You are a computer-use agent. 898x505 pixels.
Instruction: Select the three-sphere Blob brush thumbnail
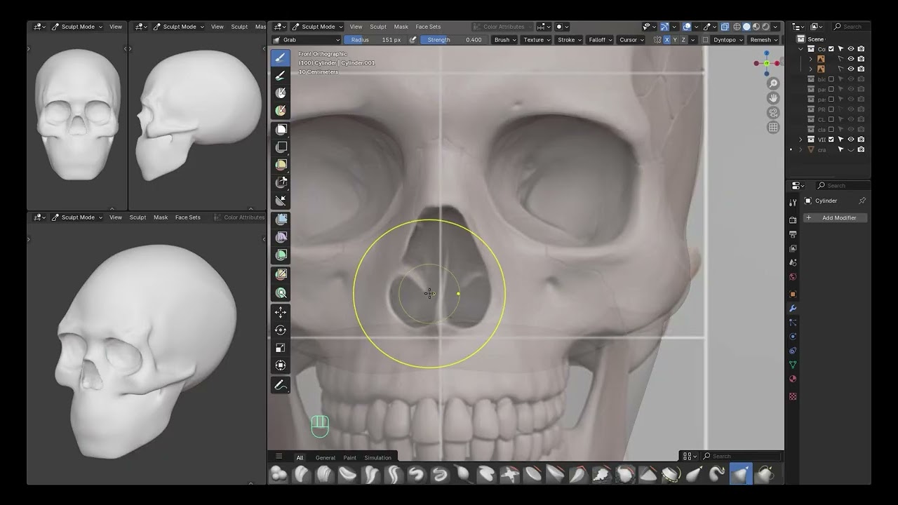[279, 474]
